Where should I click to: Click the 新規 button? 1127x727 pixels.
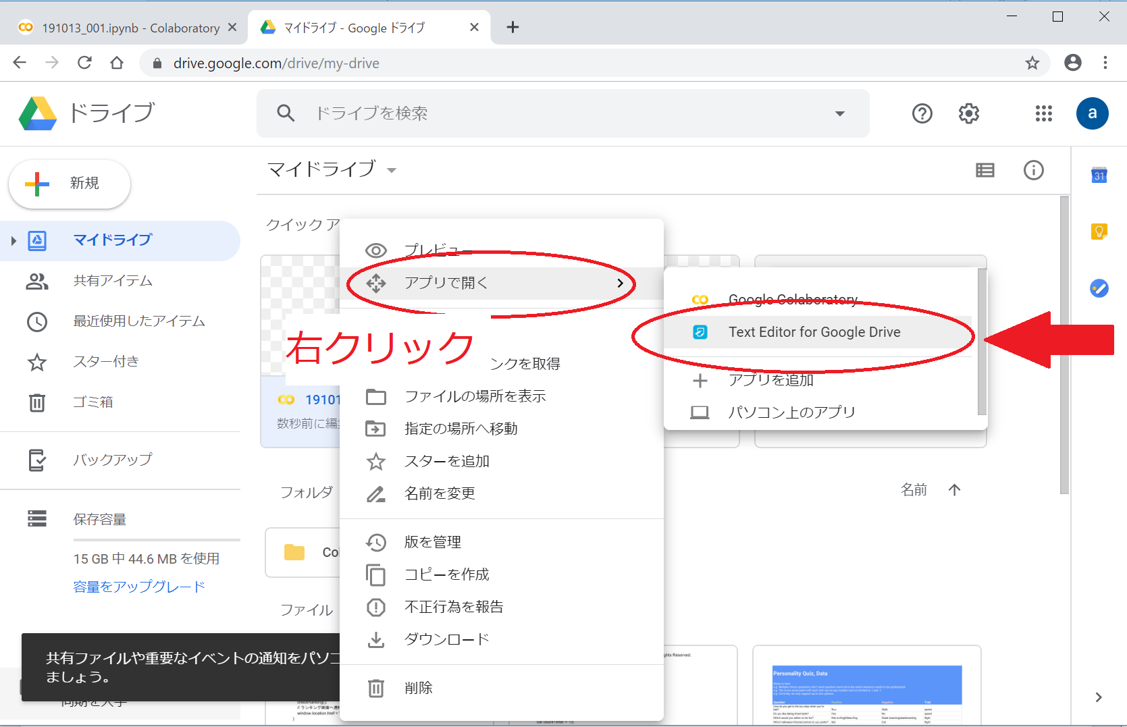pos(70,184)
